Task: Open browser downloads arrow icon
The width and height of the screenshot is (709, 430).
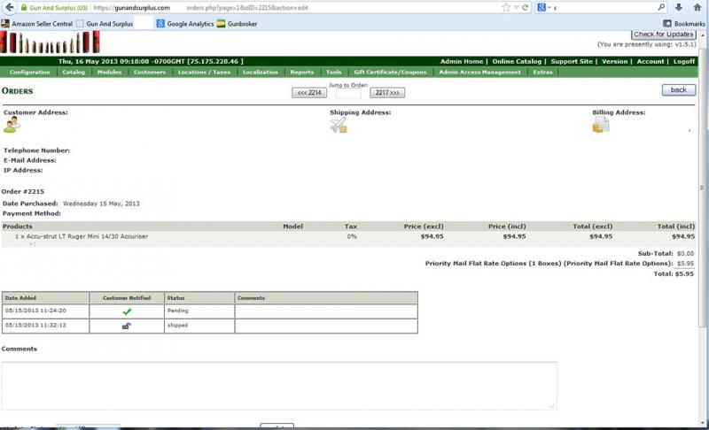Action: point(679,7)
